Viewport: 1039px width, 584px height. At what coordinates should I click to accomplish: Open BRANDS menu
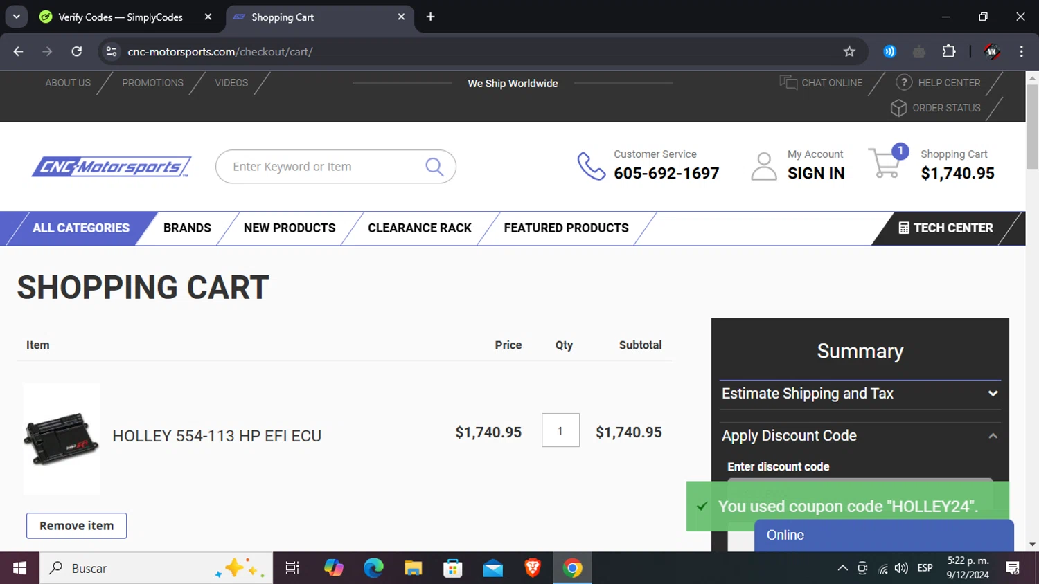(x=187, y=228)
